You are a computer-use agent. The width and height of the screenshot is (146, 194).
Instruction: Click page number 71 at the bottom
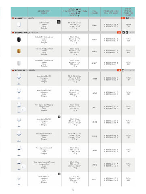tap(73, 190)
